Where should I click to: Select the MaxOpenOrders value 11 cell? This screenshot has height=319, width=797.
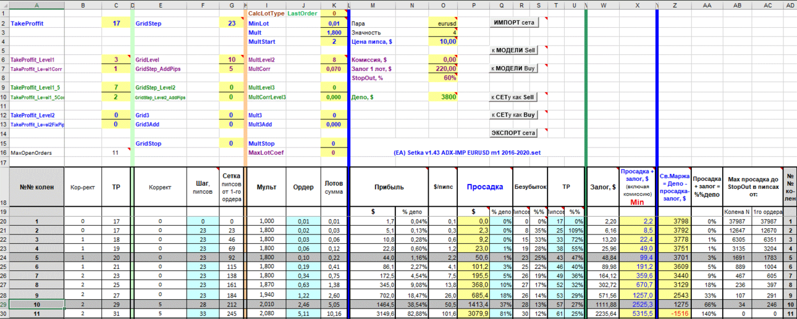tap(116, 152)
